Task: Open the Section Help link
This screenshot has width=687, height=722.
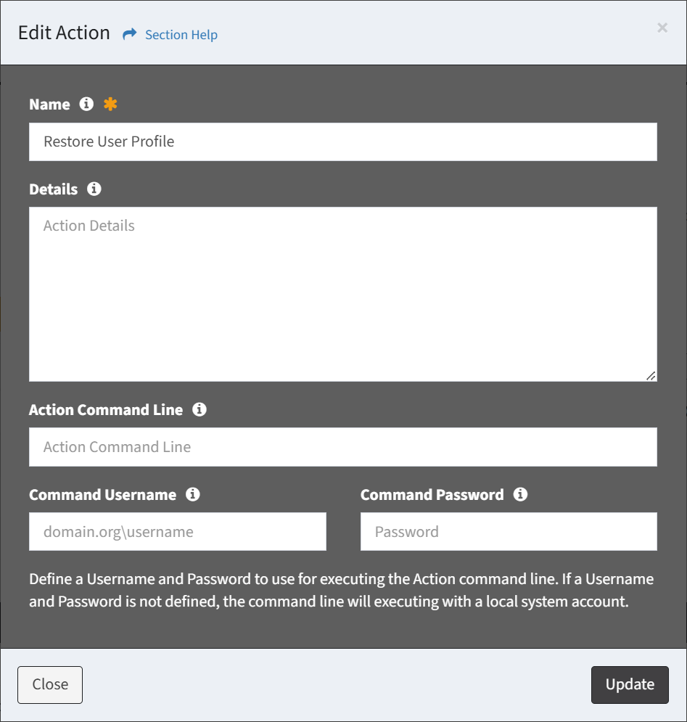Action: coord(181,35)
